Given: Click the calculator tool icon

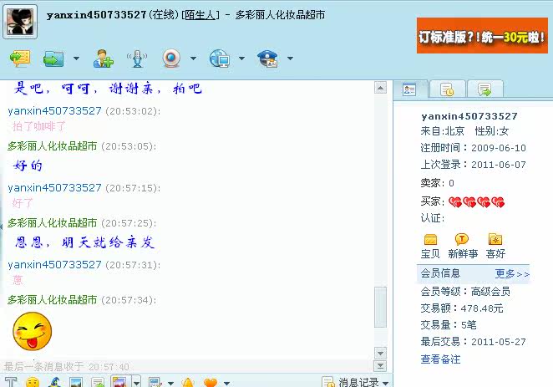Looking at the screenshot, I should pos(155,382).
